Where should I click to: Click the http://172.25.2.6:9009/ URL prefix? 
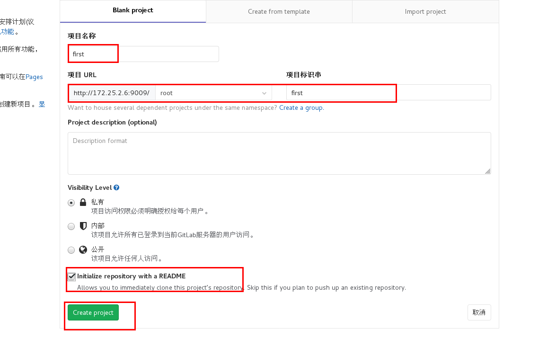click(112, 93)
